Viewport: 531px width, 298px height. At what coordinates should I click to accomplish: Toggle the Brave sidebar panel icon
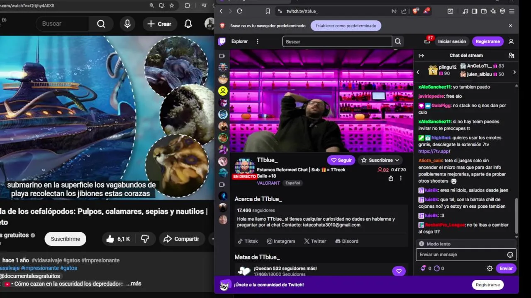[x=474, y=11]
